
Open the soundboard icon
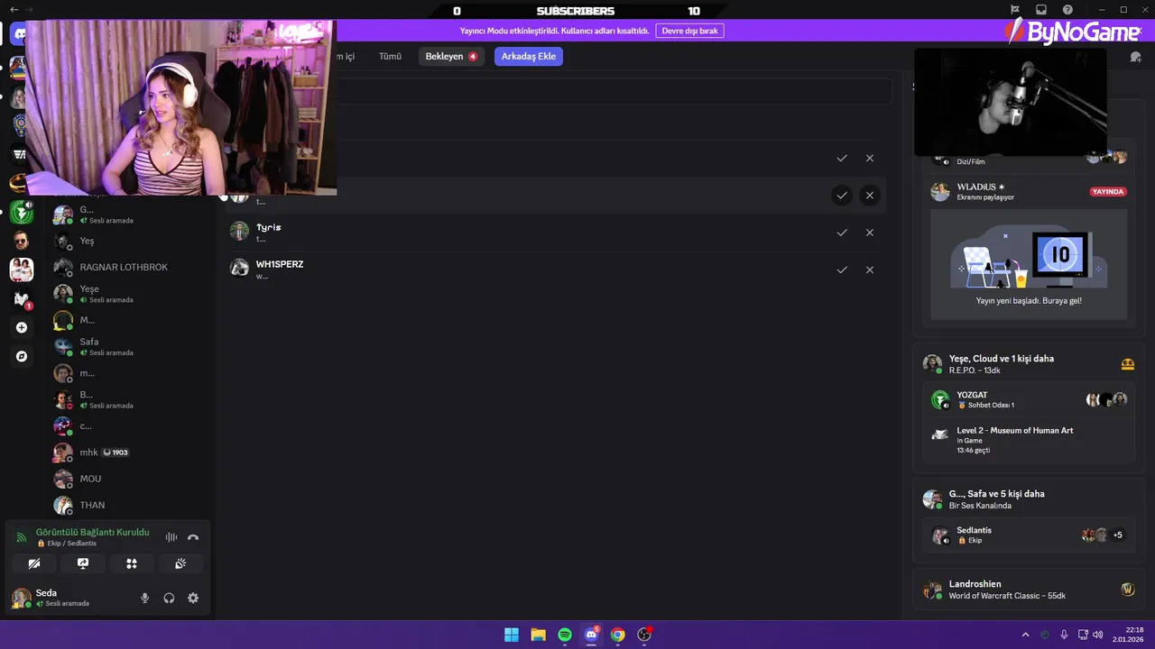[x=180, y=563]
